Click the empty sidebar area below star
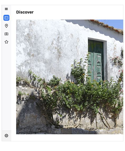 click(x=6, y=87)
